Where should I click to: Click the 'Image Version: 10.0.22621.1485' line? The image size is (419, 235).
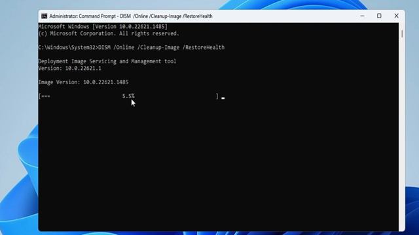tap(83, 82)
